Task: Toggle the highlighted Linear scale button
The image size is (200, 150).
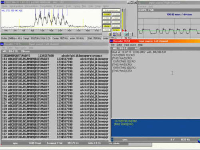Action: pyautogui.click(x=107, y=26)
